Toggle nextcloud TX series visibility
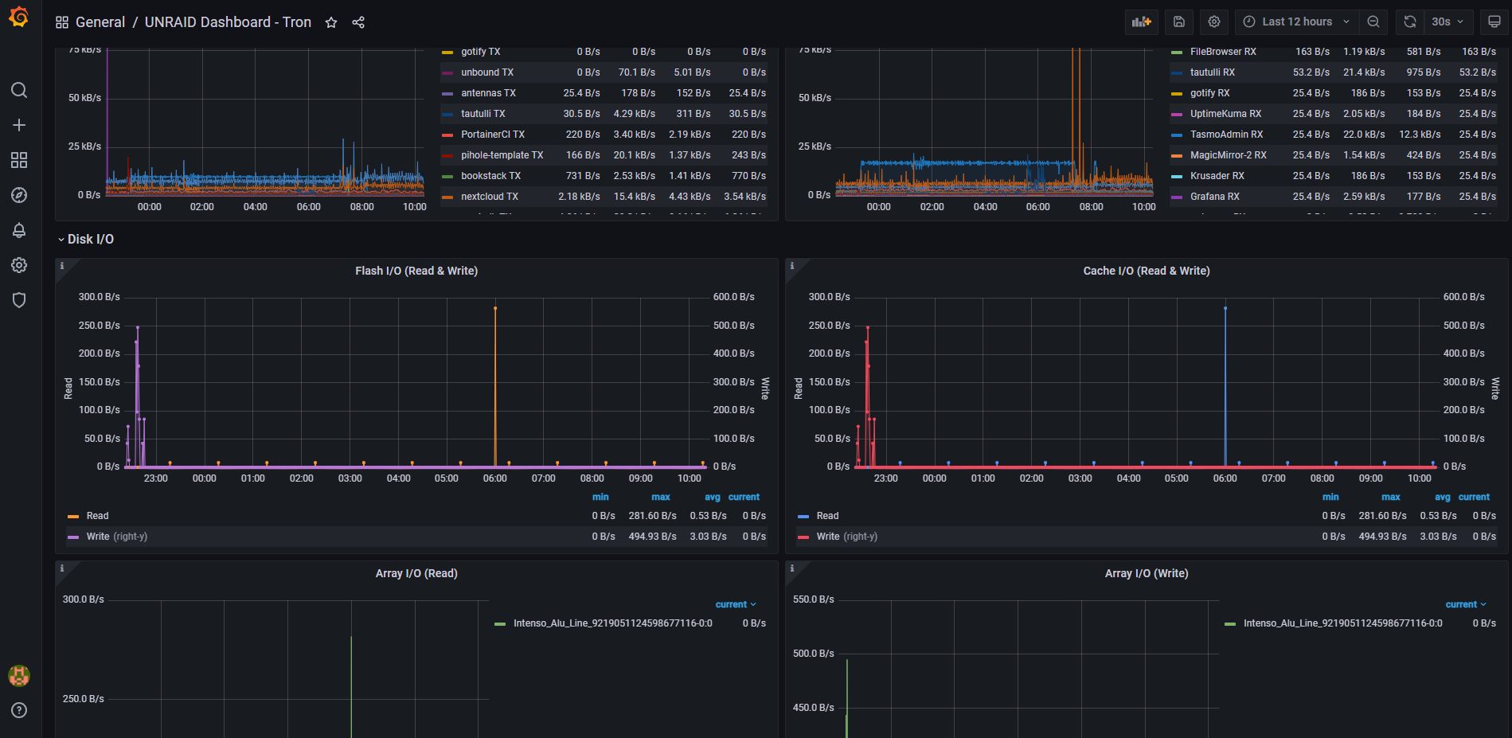This screenshot has width=1512, height=738. (x=490, y=197)
